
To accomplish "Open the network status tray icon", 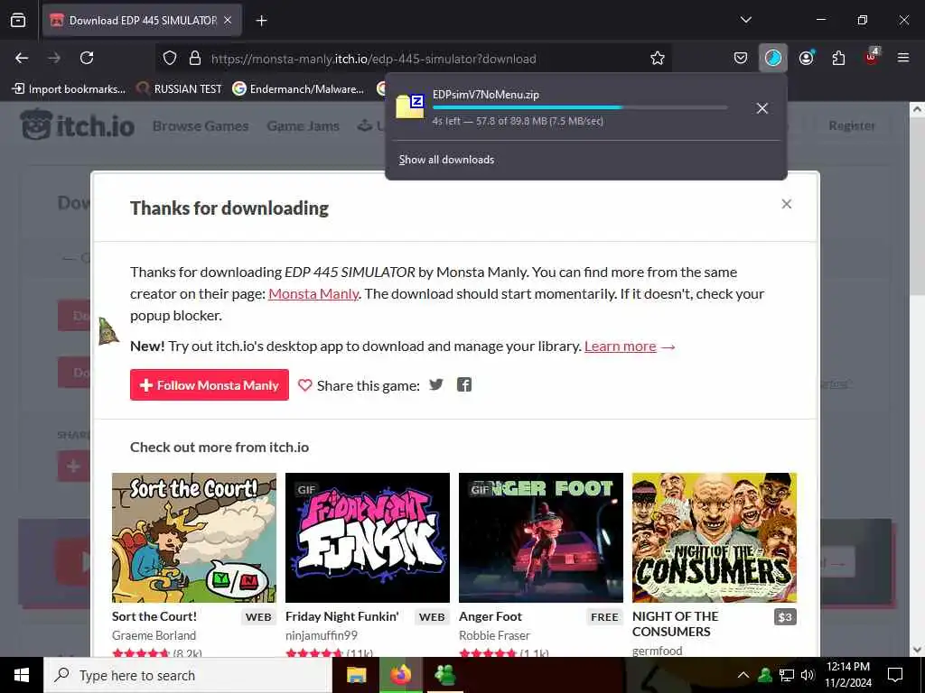I will (x=787, y=675).
